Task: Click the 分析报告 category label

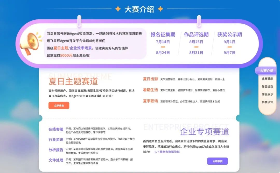Action: click(x=56, y=150)
